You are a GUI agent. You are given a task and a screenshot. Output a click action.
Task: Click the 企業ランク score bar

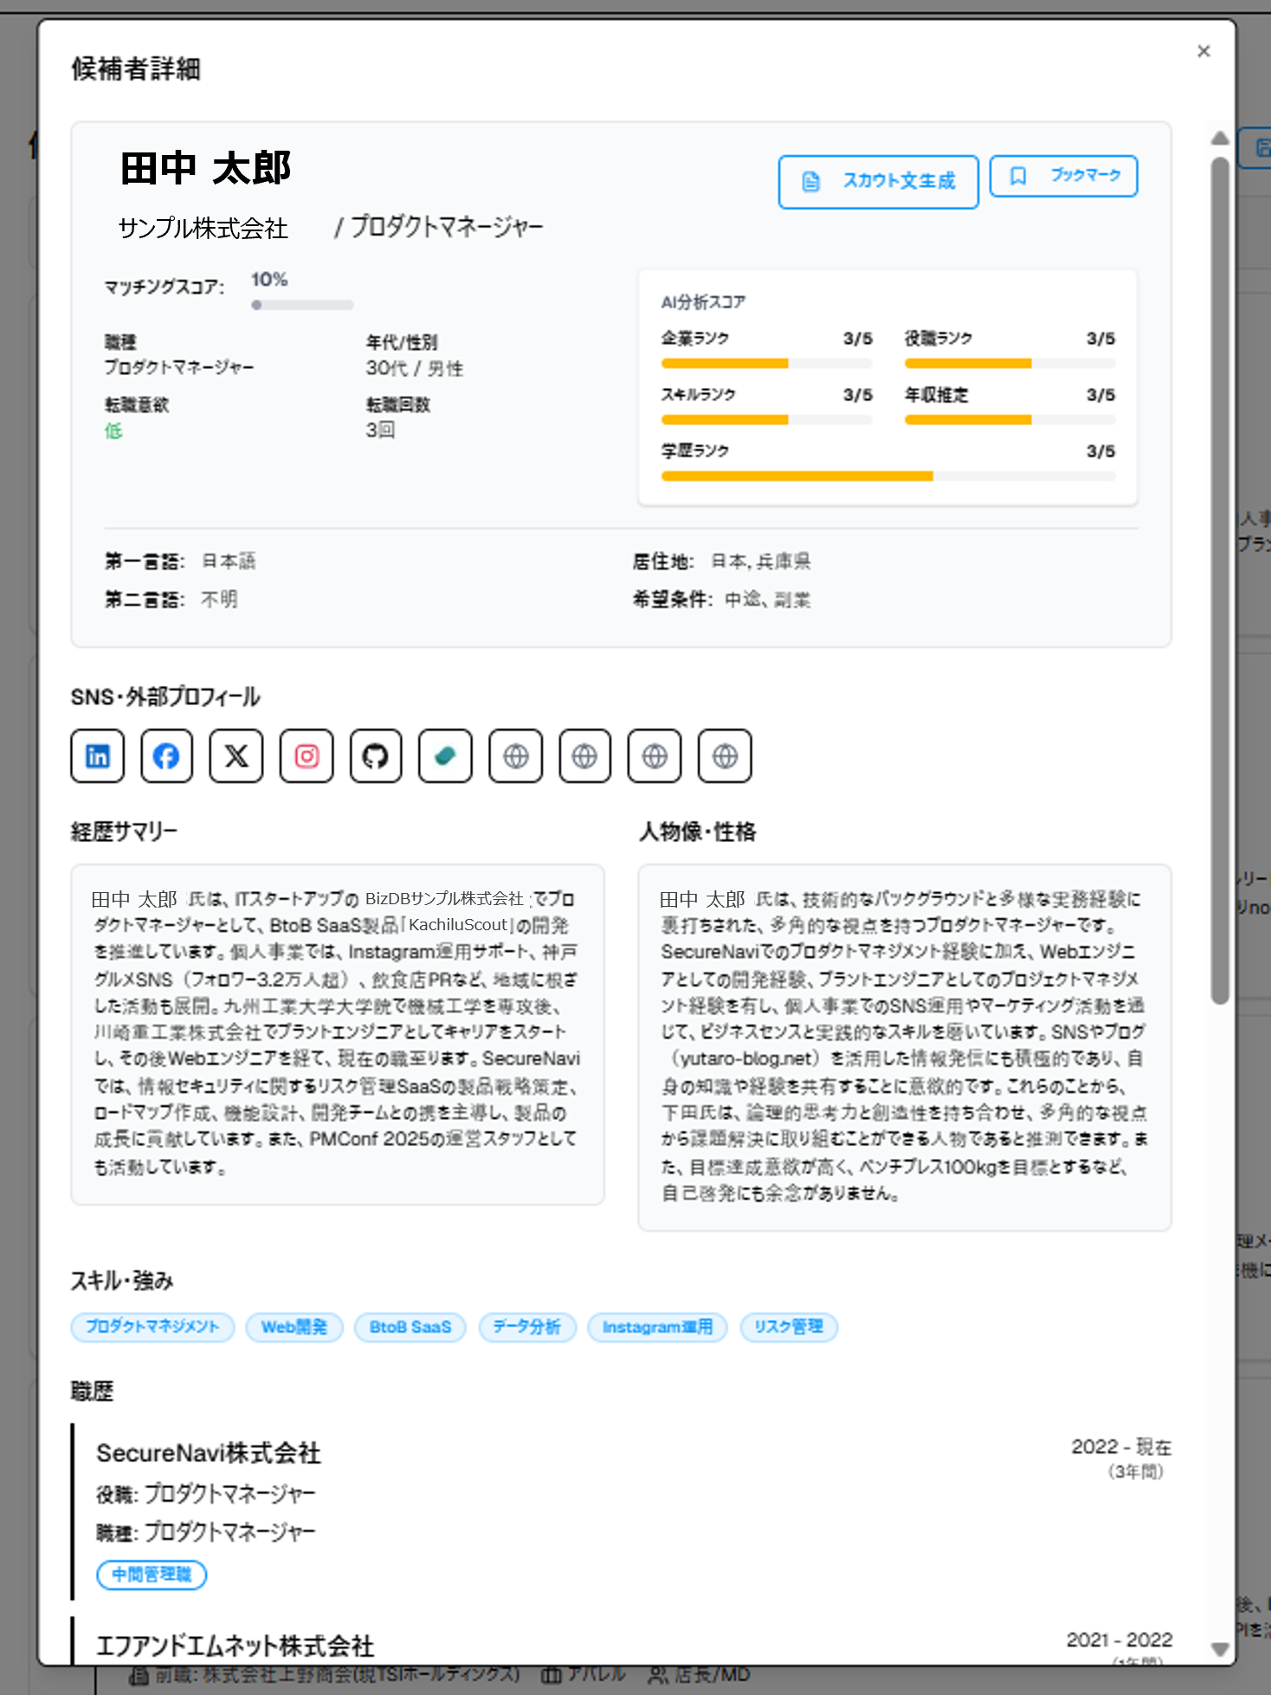[x=767, y=364]
